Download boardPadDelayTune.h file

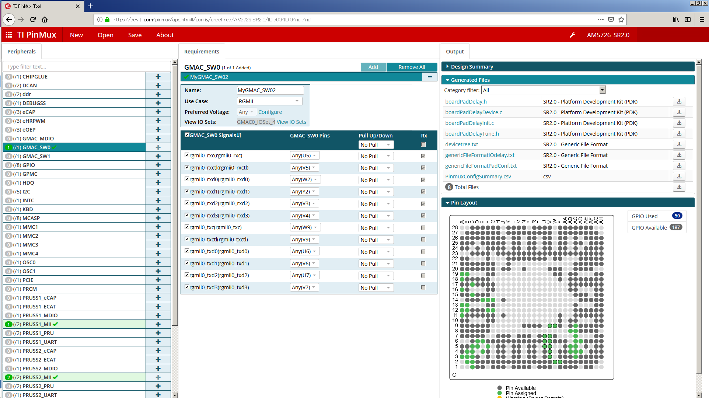point(679,134)
